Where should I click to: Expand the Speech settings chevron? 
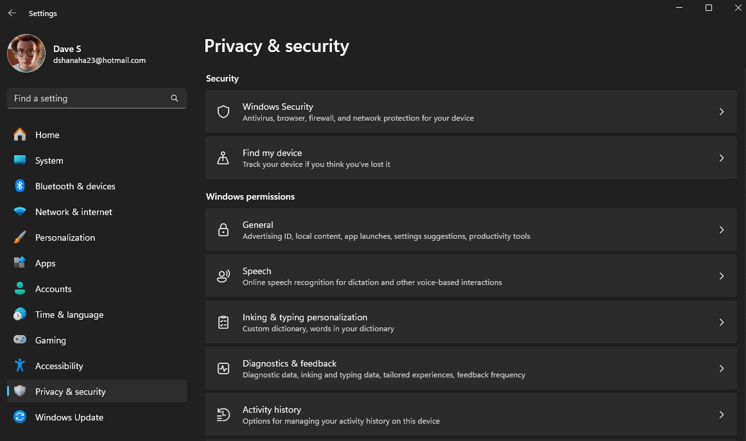click(x=721, y=275)
